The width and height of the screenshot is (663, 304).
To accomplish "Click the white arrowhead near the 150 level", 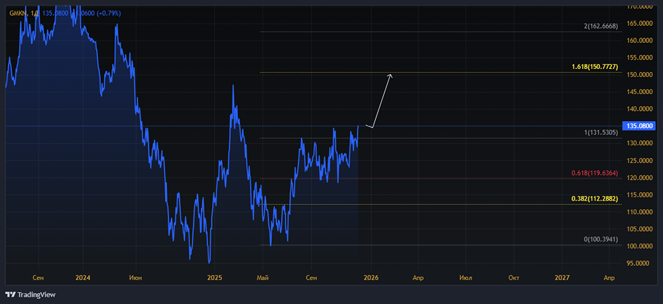I will coord(390,75).
